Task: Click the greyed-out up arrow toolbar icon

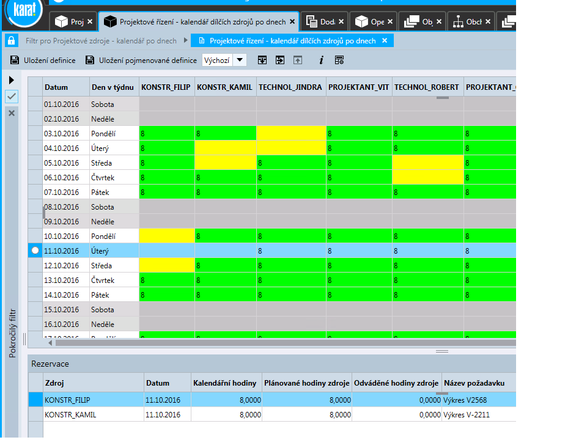Action: (298, 60)
